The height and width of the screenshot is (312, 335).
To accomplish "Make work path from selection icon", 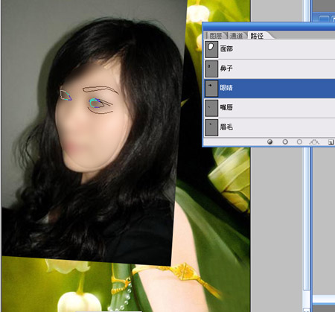I will tap(314, 142).
